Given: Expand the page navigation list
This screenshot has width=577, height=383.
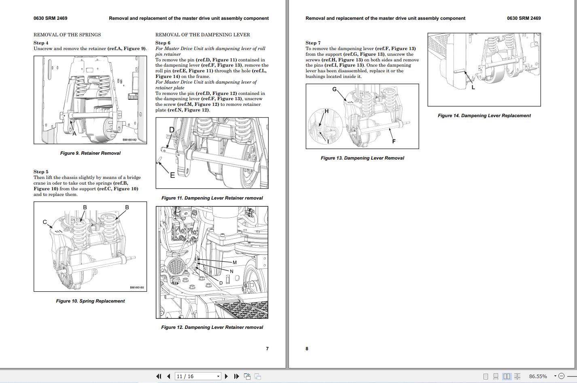Looking at the screenshot, I should click(218, 376).
